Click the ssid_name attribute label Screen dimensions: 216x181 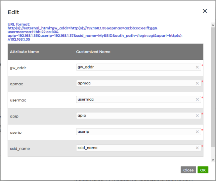pyautogui.click(x=20, y=149)
